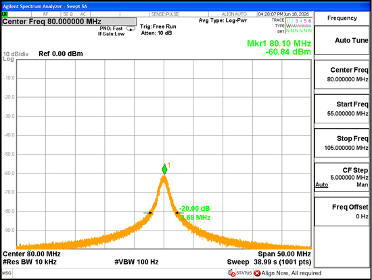Click the AC coupling indicator
Viewport: 372px width, 280px height.
[x=83, y=14]
